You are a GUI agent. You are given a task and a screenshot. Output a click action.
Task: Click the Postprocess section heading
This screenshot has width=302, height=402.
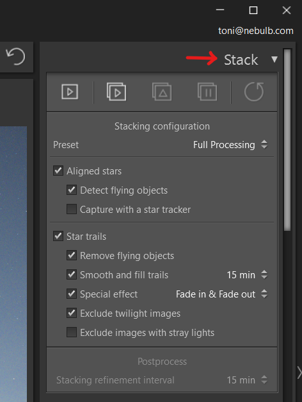[162, 362]
